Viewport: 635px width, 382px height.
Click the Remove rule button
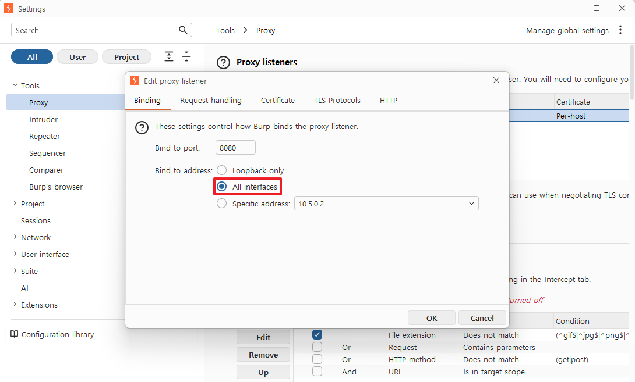(x=263, y=355)
